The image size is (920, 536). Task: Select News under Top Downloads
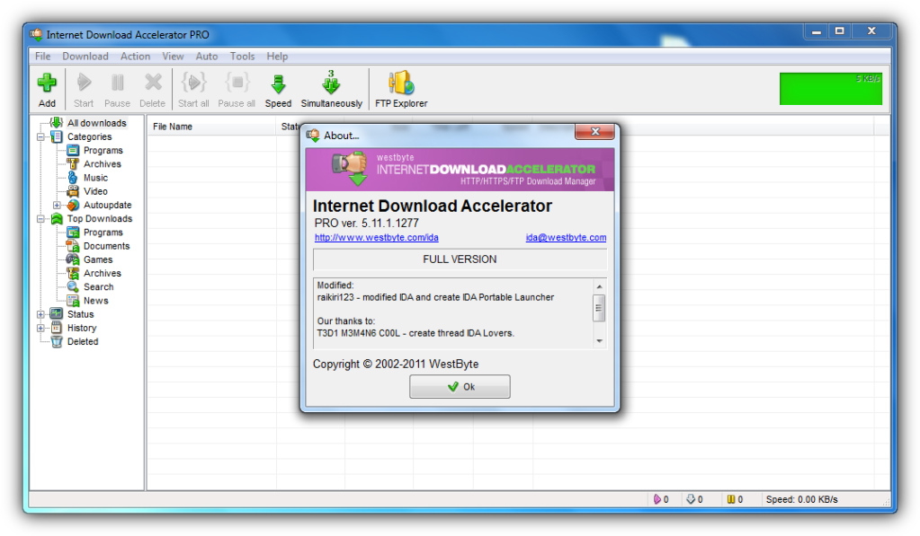pos(95,301)
